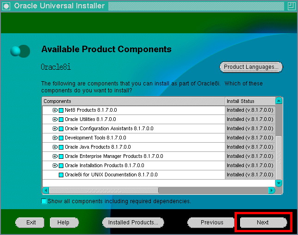Expand the Development Tools tree node
Screen dimensions: 298x235
(55, 138)
